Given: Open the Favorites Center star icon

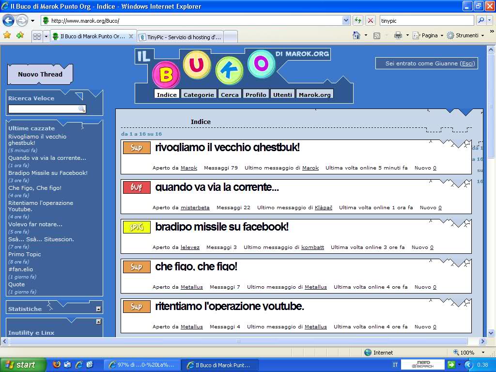Looking at the screenshot, I should click(7, 35).
